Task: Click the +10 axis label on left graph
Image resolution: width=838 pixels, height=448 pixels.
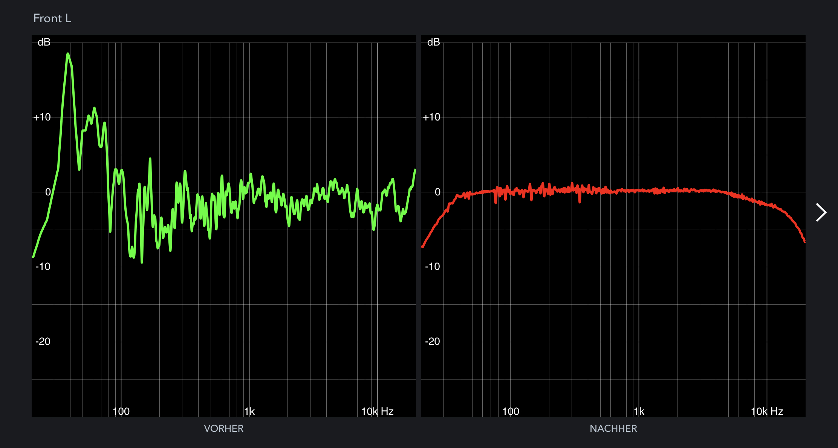Action: click(42, 117)
